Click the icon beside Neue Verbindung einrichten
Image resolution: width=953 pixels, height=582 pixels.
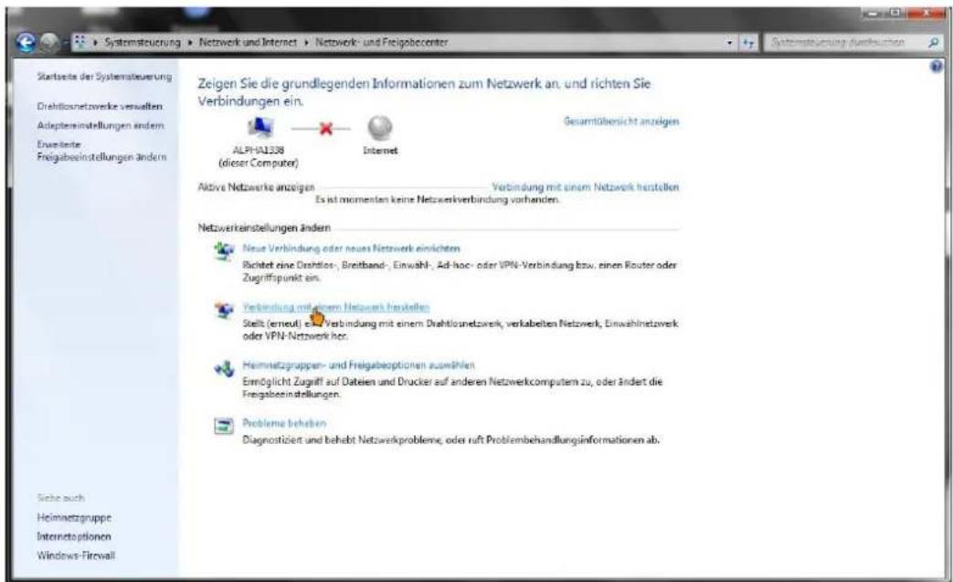pos(224,250)
